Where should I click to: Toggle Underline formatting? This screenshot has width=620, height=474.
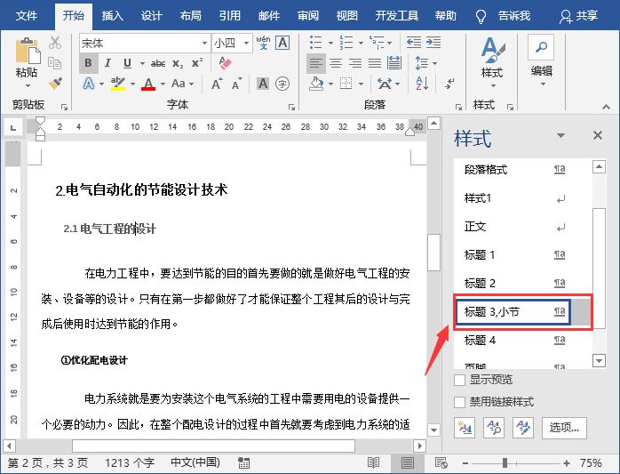127,63
